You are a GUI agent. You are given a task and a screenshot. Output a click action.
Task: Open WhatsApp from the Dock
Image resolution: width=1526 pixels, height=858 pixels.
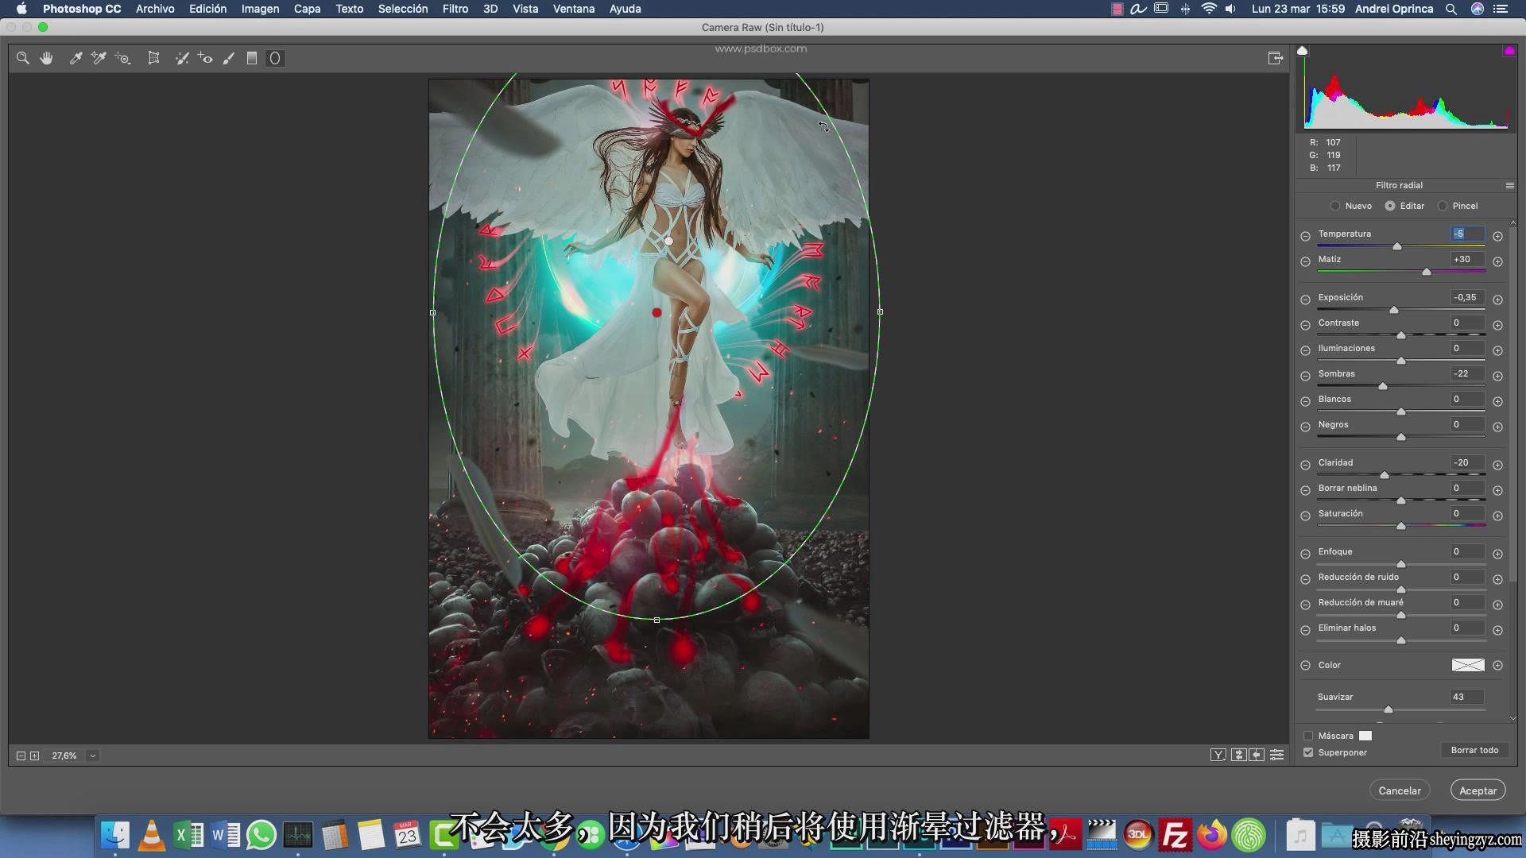point(261,835)
